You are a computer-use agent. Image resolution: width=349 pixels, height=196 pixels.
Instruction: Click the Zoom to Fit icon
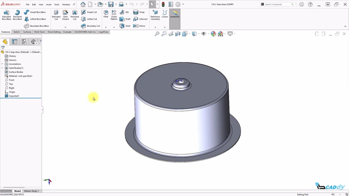[157, 34]
